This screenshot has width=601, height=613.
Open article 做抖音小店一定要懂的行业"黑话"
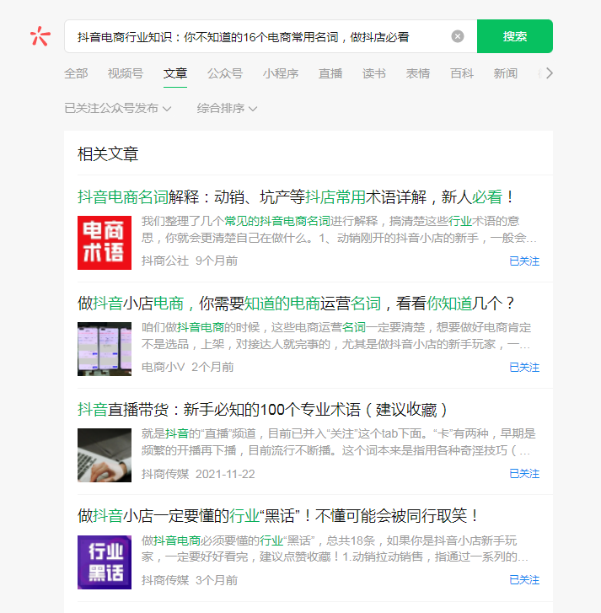click(x=278, y=516)
